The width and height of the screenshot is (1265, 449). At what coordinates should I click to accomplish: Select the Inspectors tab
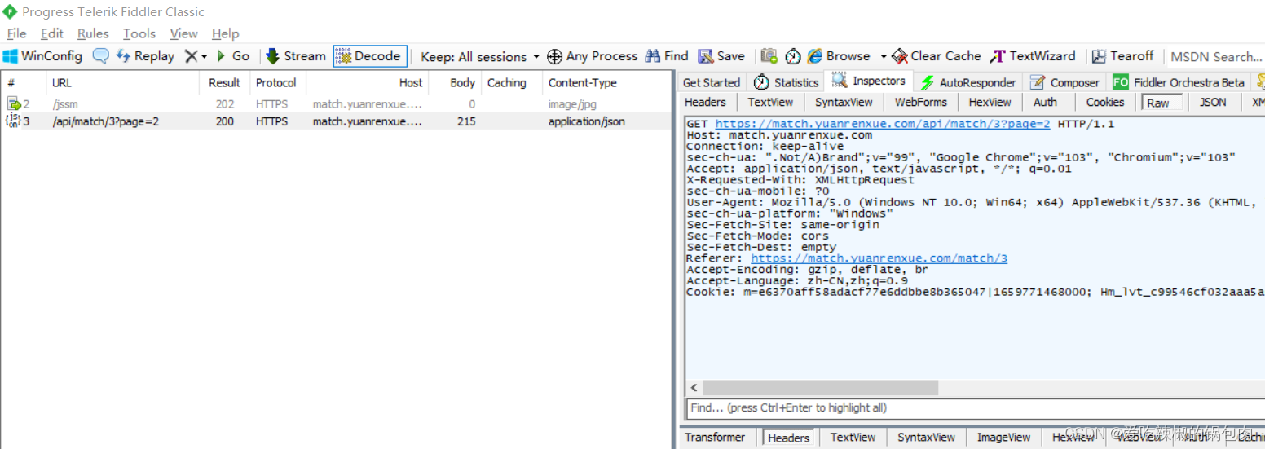click(x=869, y=81)
